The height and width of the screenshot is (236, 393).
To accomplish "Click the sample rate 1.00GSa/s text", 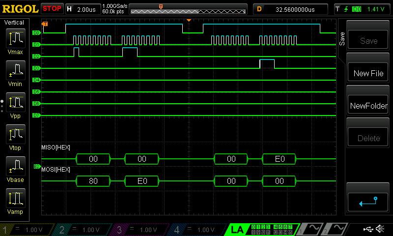I will pos(115,6).
